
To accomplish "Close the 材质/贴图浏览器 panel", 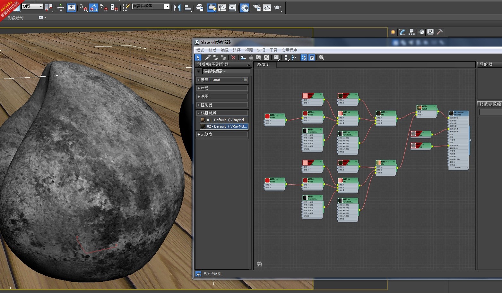I will 248,65.
